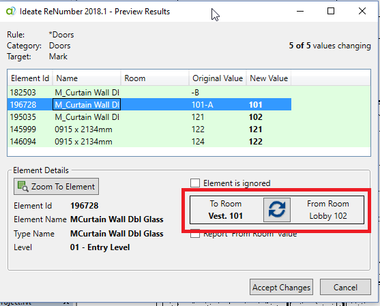
Task: Click the Room column header
Action: pos(155,78)
